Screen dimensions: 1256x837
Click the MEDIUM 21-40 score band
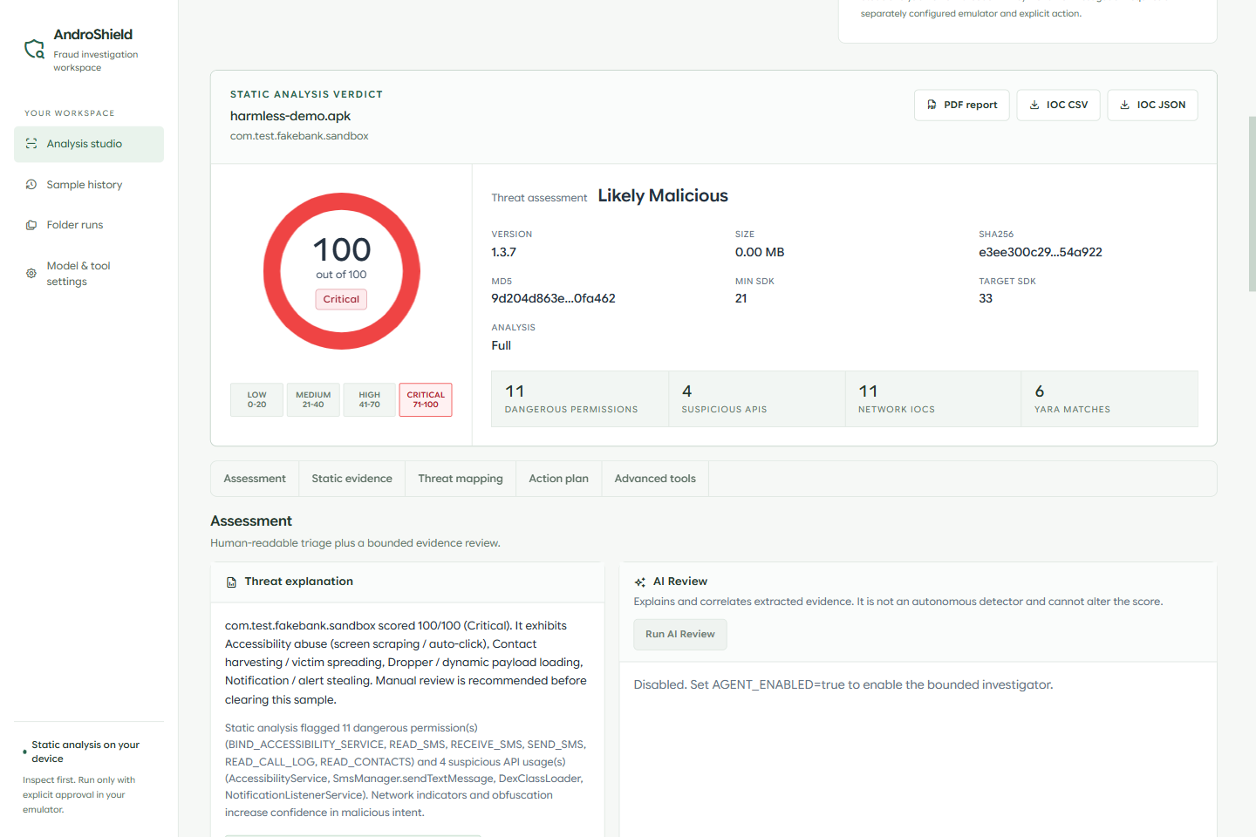point(313,400)
